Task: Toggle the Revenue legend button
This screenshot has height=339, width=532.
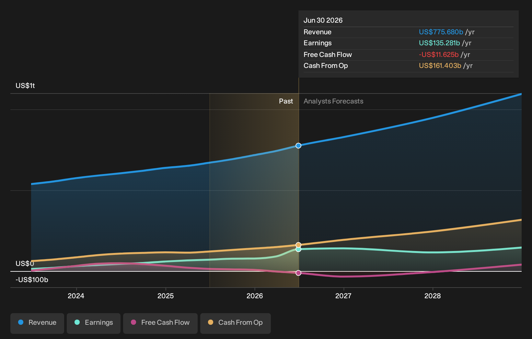Action: (37, 323)
